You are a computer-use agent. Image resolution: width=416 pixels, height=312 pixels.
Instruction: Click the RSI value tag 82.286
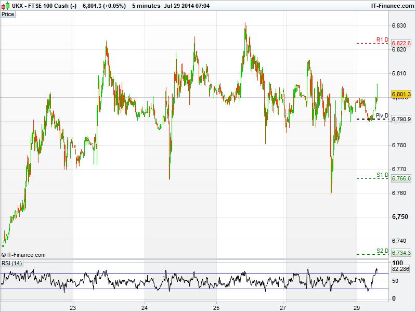pos(401,269)
